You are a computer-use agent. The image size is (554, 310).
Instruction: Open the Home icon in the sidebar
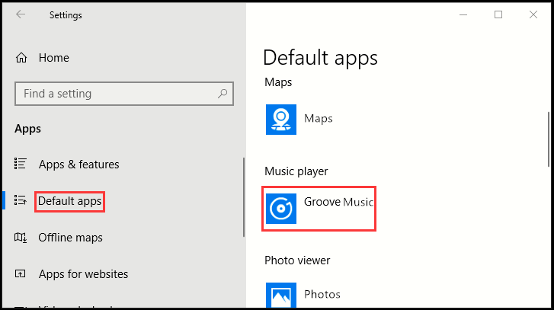[21, 58]
